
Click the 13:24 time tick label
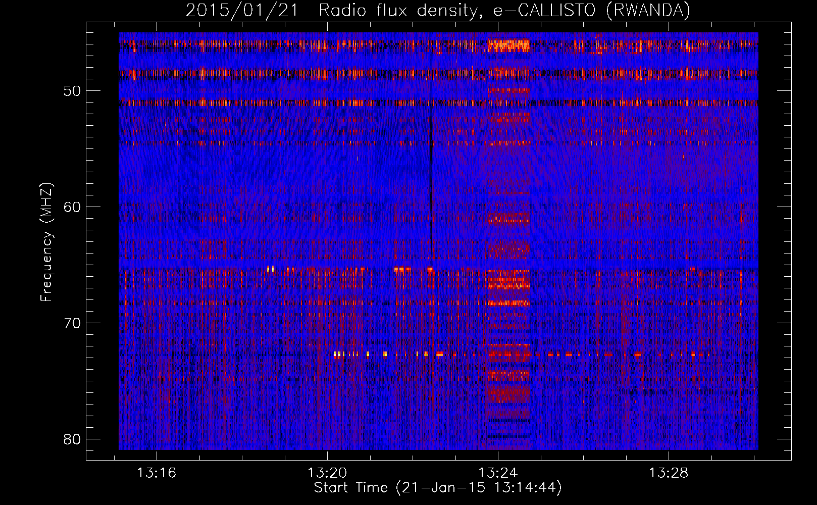[x=498, y=473]
